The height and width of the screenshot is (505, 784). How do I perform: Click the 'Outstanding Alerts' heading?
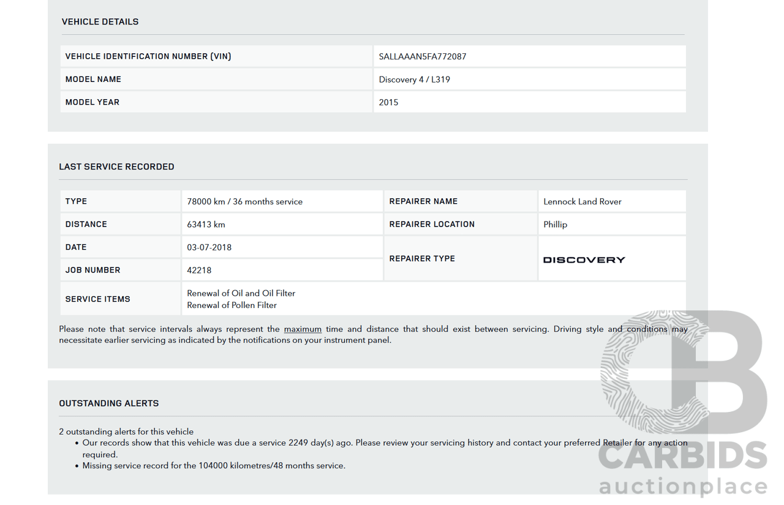point(109,403)
